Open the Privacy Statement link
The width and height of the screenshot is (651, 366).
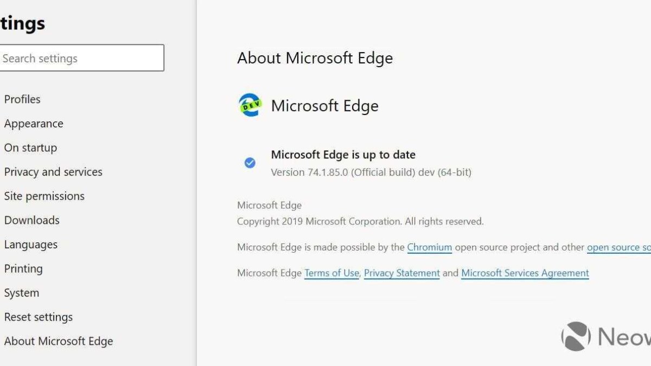[402, 273]
